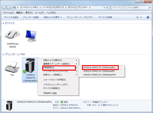Close the Devices and Printers window
The width and height of the screenshot is (153, 113).
(148, 2)
